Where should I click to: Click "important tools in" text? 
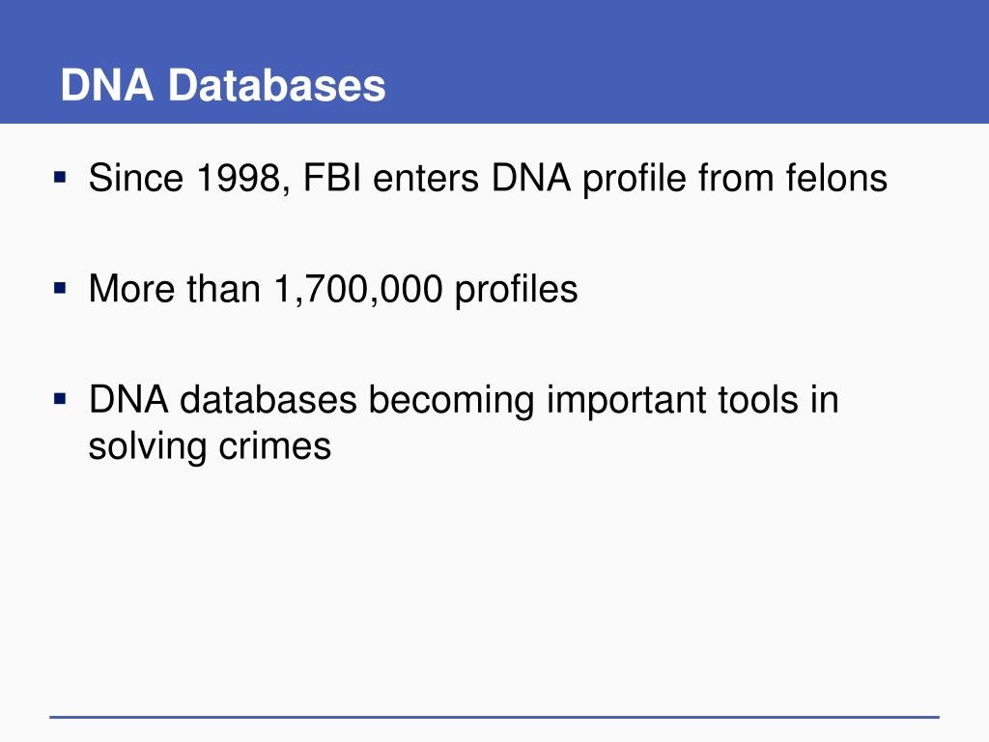click(692, 401)
